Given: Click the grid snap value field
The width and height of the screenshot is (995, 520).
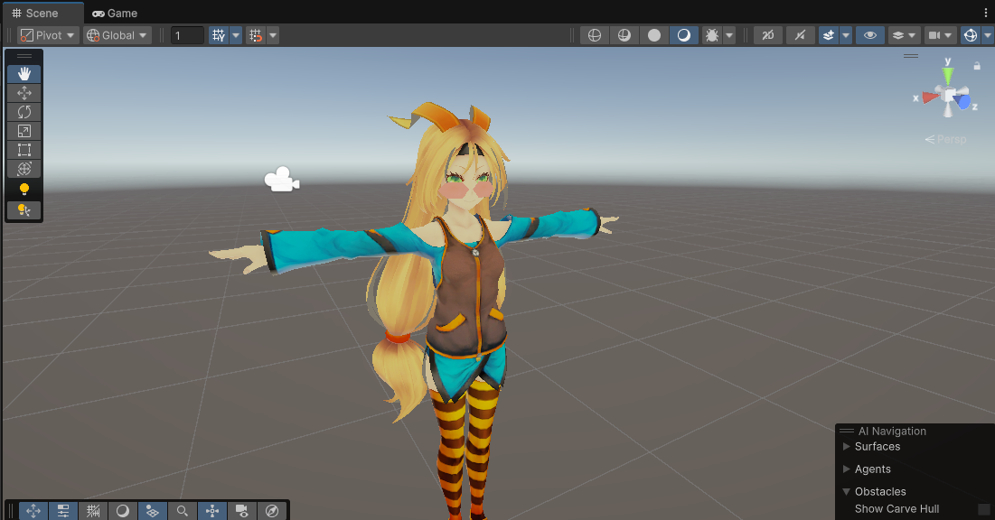Looking at the screenshot, I should pos(187,35).
